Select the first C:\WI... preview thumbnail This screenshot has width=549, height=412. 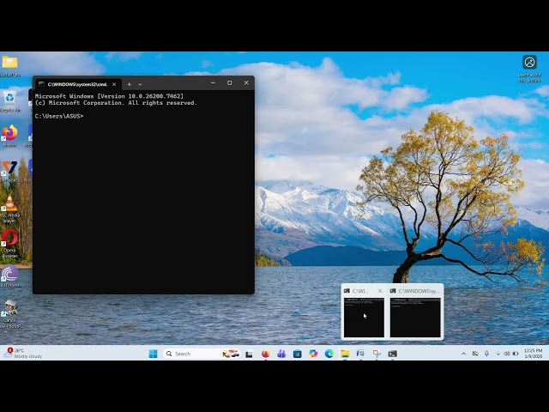pos(364,318)
